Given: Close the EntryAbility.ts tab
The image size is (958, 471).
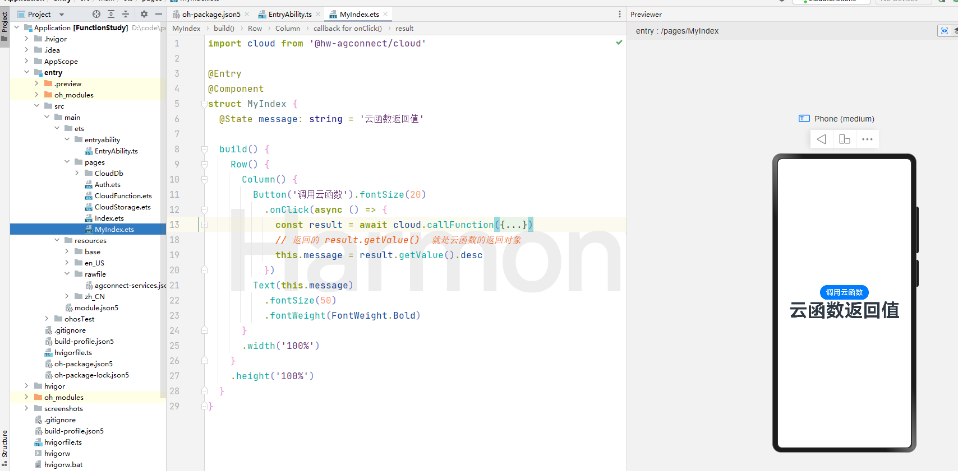Looking at the screenshot, I should [318, 14].
